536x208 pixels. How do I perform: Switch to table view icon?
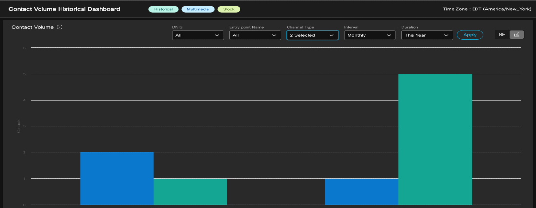(502, 35)
